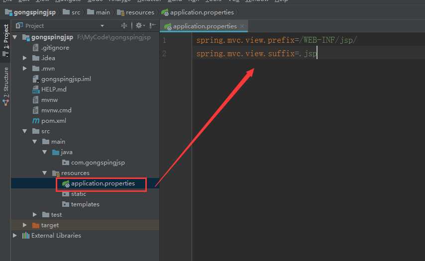This screenshot has height=261, width=425.
Task: Select the mvnw file icon
Action: [x=35, y=100]
